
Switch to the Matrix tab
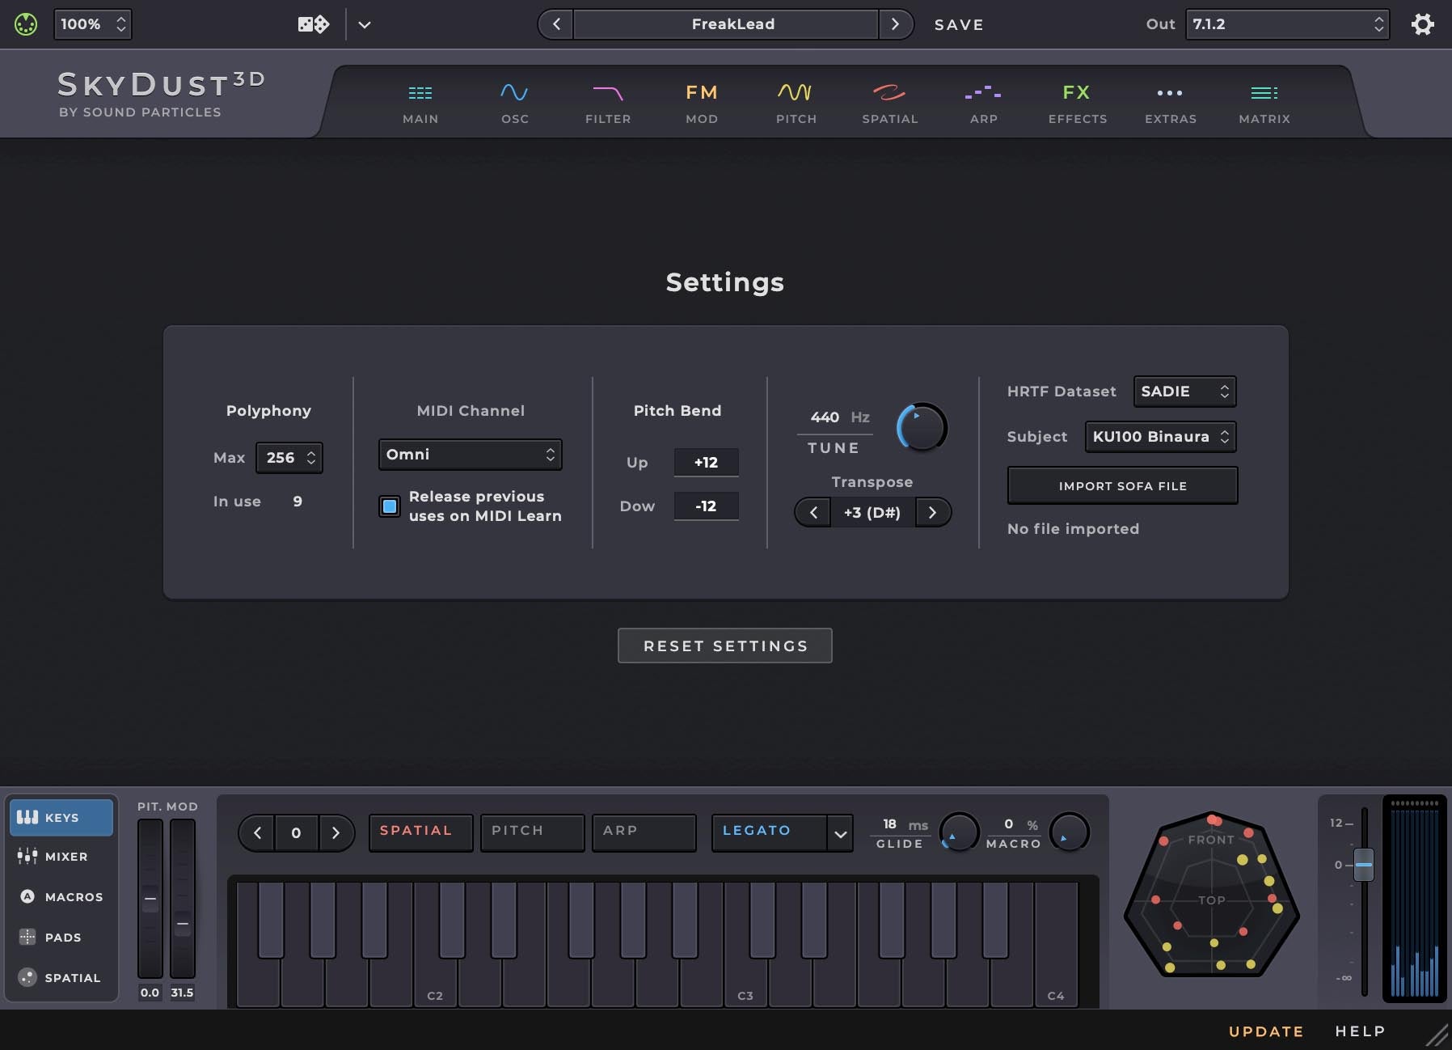tap(1263, 101)
